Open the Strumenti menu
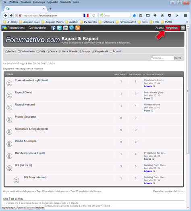 coord(65,2)
